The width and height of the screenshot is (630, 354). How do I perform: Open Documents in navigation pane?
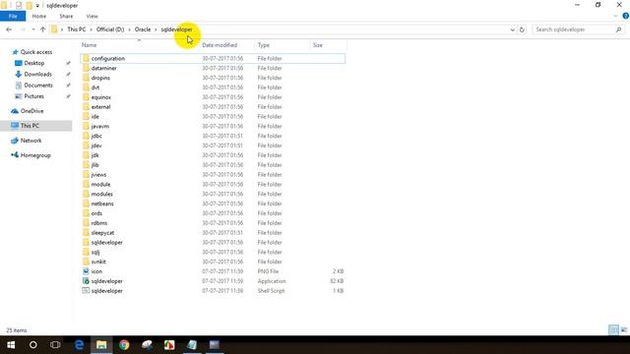pyautogui.click(x=38, y=86)
